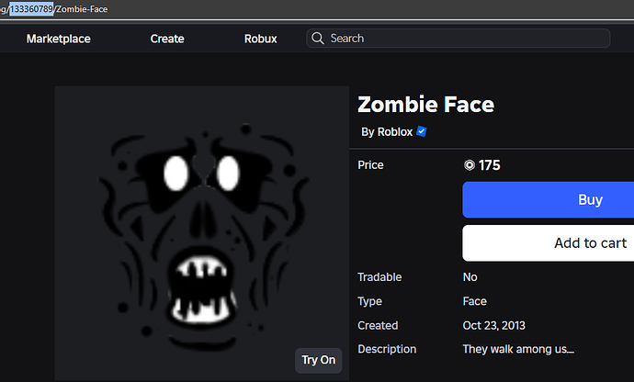Open the Roblox creator link
Screen dimensions: 634x382
394,132
